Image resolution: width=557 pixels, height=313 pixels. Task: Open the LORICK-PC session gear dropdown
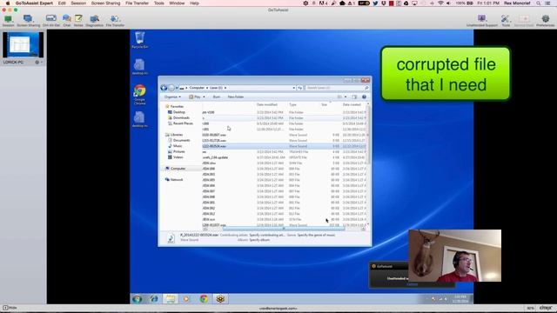(x=38, y=62)
